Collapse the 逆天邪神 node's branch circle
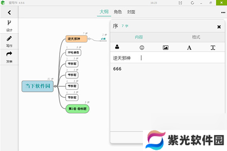The image size is (227, 151). [x=89, y=39]
